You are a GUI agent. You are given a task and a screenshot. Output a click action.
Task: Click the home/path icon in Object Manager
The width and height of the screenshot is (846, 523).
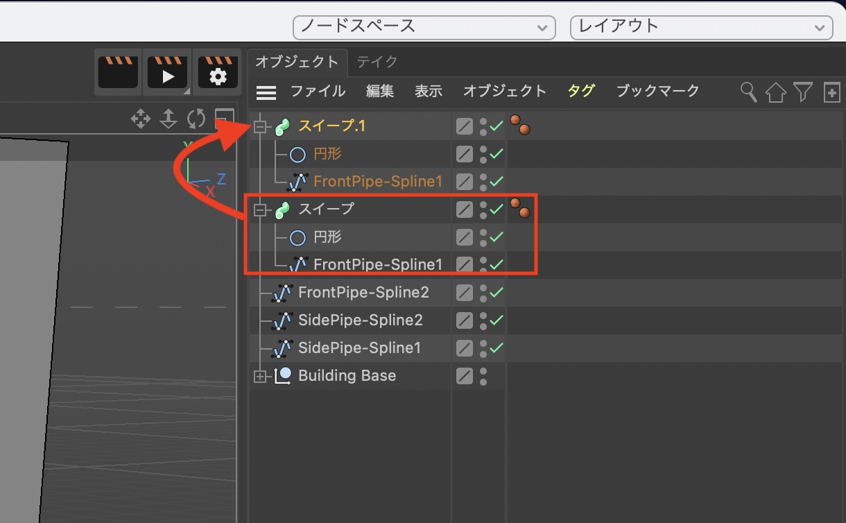pyautogui.click(x=775, y=92)
